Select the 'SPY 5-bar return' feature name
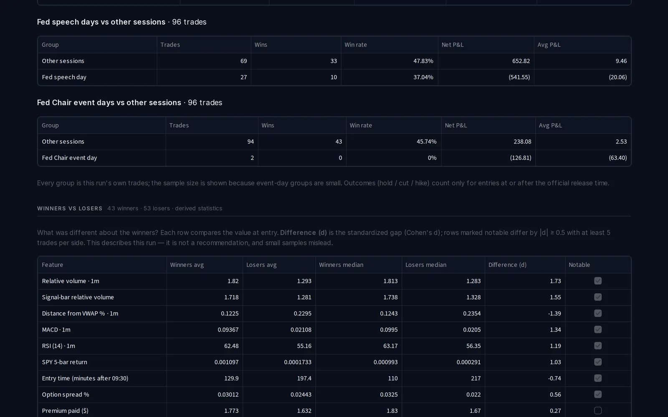The image size is (668, 417). (x=64, y=362)
